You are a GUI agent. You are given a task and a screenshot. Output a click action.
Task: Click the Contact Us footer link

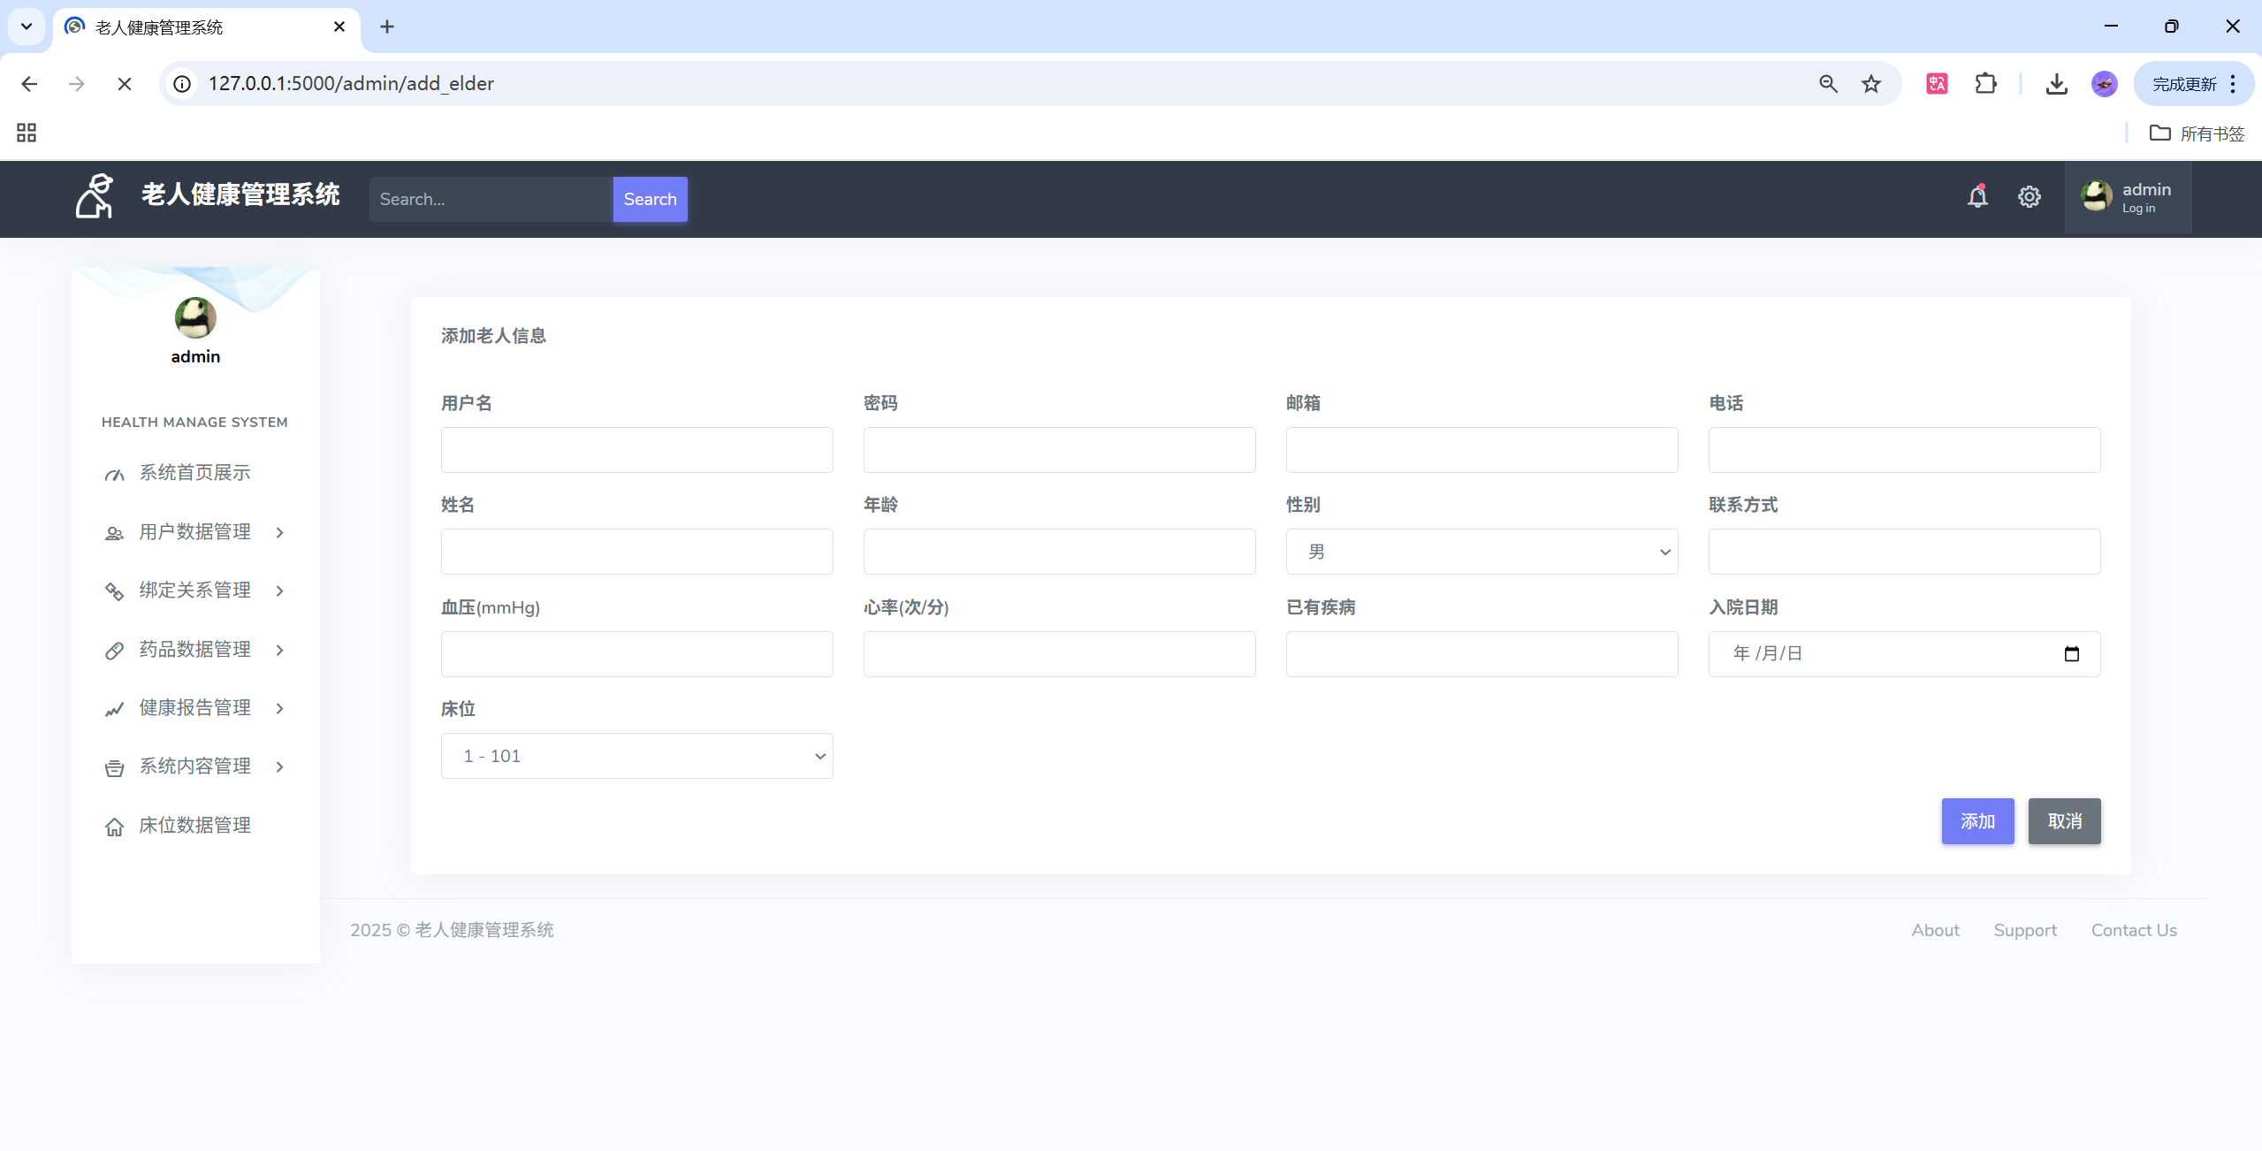tap(2133, 930)
